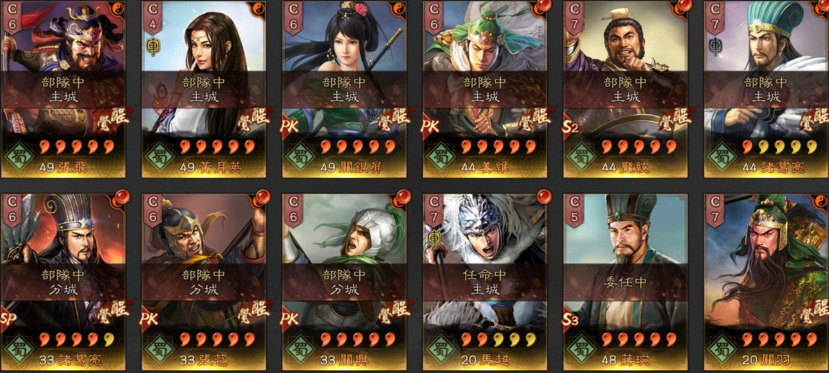Screen dimensions: 829x373
Task: Click the C7 cost flag on 關羽 card
Action: pyautogui.click(x=715, y=209)
